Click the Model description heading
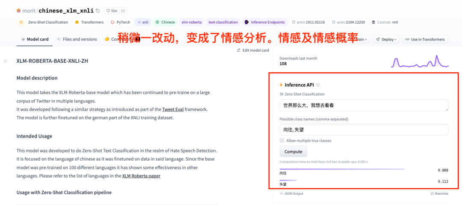The width and height of the screenshot is (462, 205). 37,78
